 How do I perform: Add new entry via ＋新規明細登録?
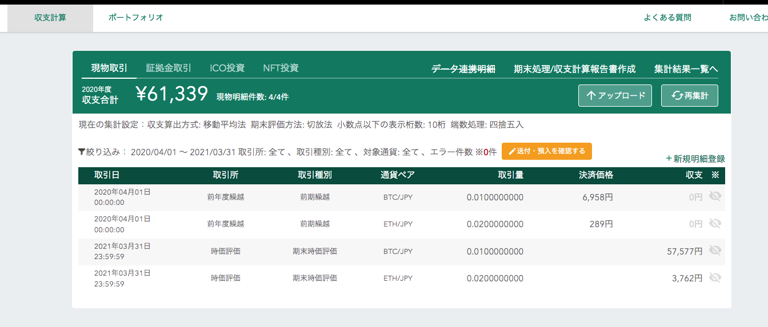point(695,159)
